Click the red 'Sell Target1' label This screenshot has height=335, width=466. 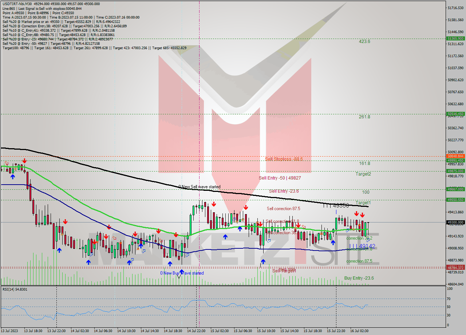[284, 271]
